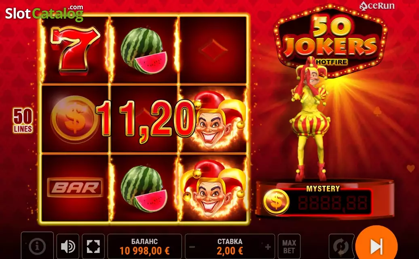Toggle the autoplay button
The width and height of the screenshot is (419, 259).
[x=341, y=246]
